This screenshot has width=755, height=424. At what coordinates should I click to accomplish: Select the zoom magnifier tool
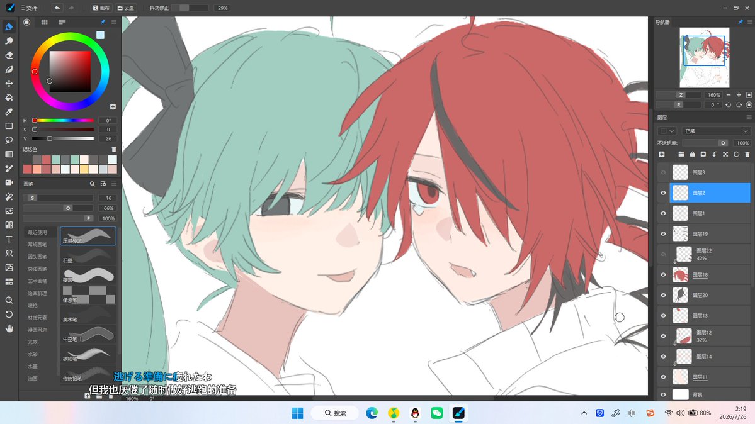pos(9,300)
